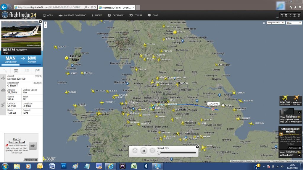The height and width of the screenshot is (170, 303).
Task: Zoom out the map with minus button
Action: coord(45,26)
